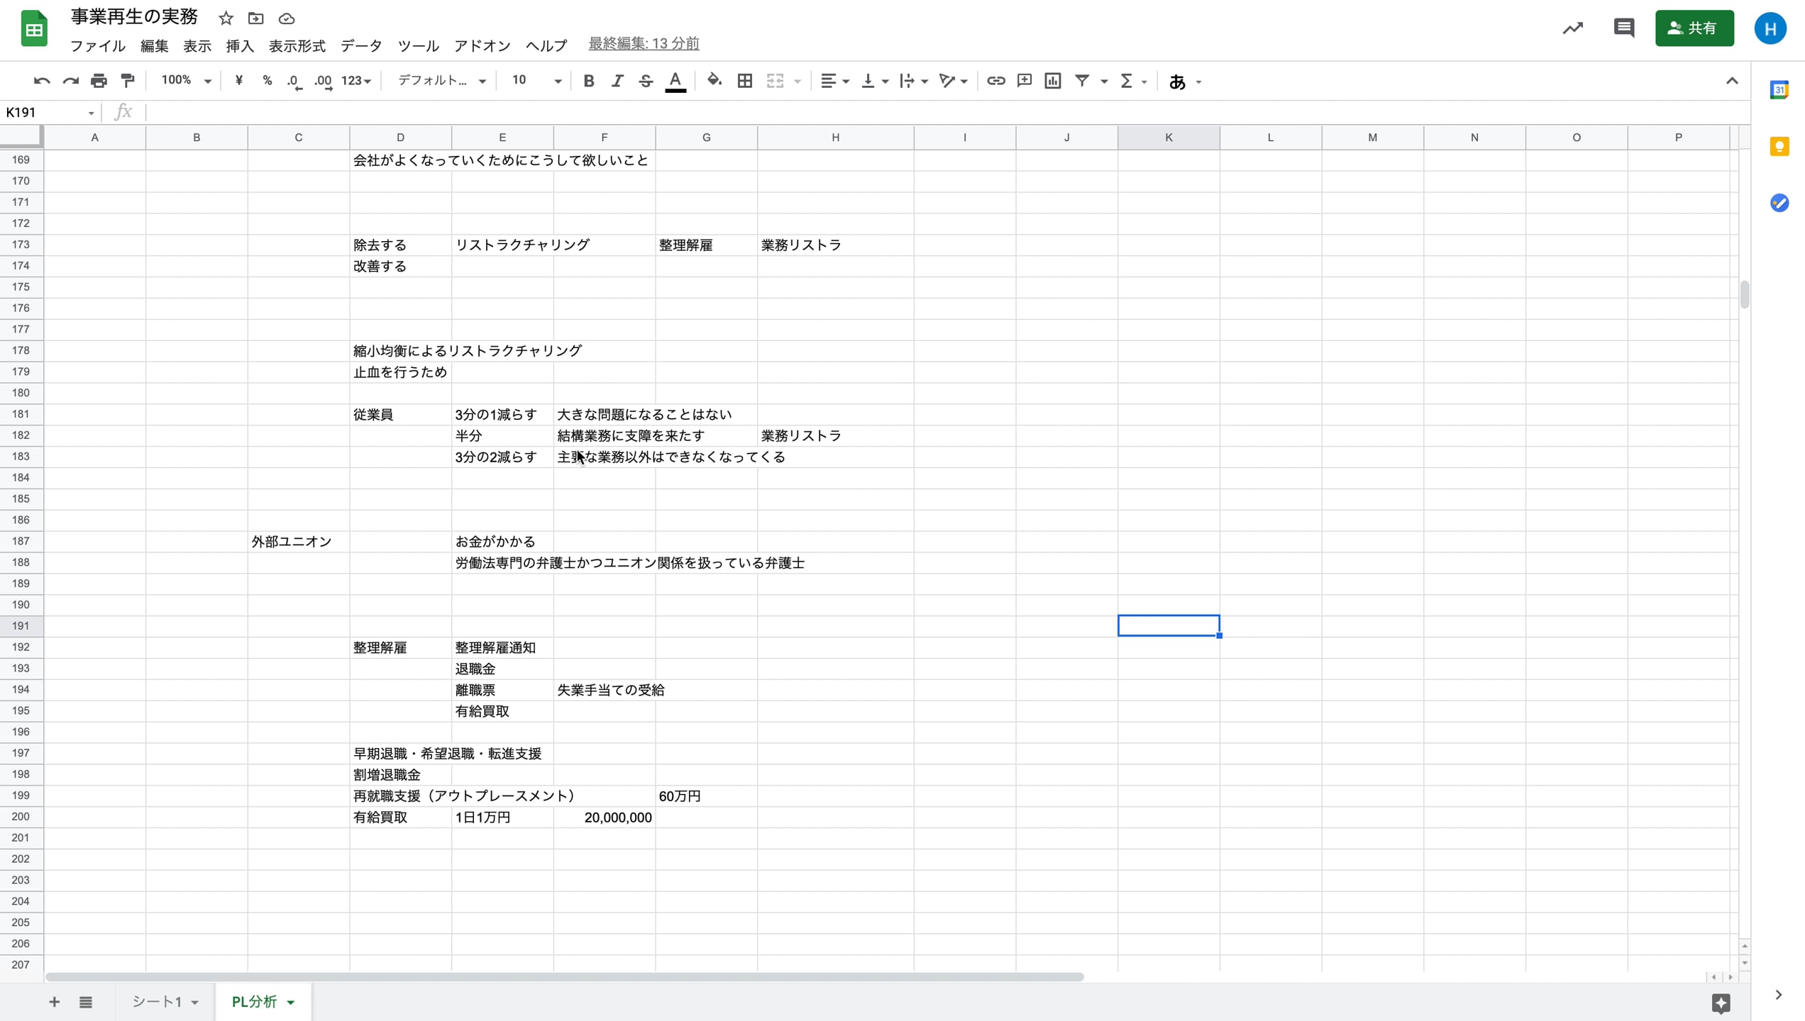Viewport: 1805px width, 1021px height.
Task: Open the Calendar side panel
Action: tap(1779, 90)
